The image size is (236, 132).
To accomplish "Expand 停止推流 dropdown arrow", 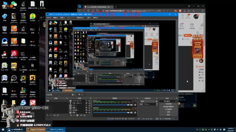I will coord(176,101).
